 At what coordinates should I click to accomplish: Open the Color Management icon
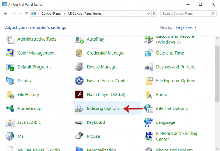pyautogui.click(x=10, y=53)
